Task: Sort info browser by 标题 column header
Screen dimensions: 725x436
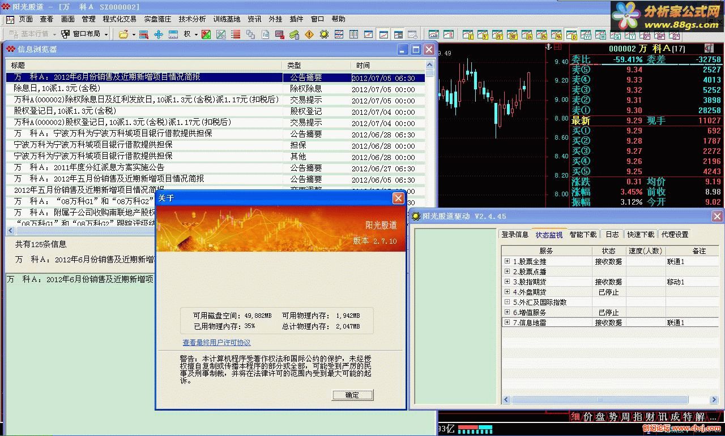Action: [x=144, y=66]
